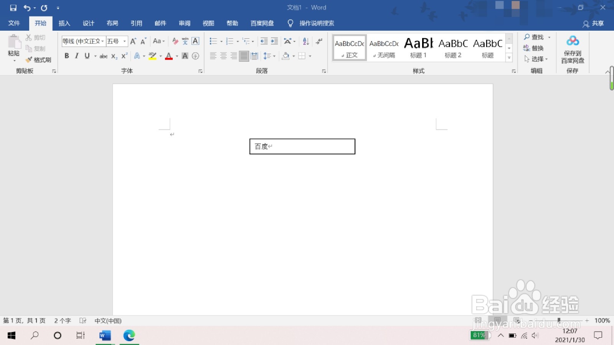Image resolution: width=614 pixels, height=345 pixels.
Task: Expand the styles gallery more arrow
Action: (x=509, y=58)
